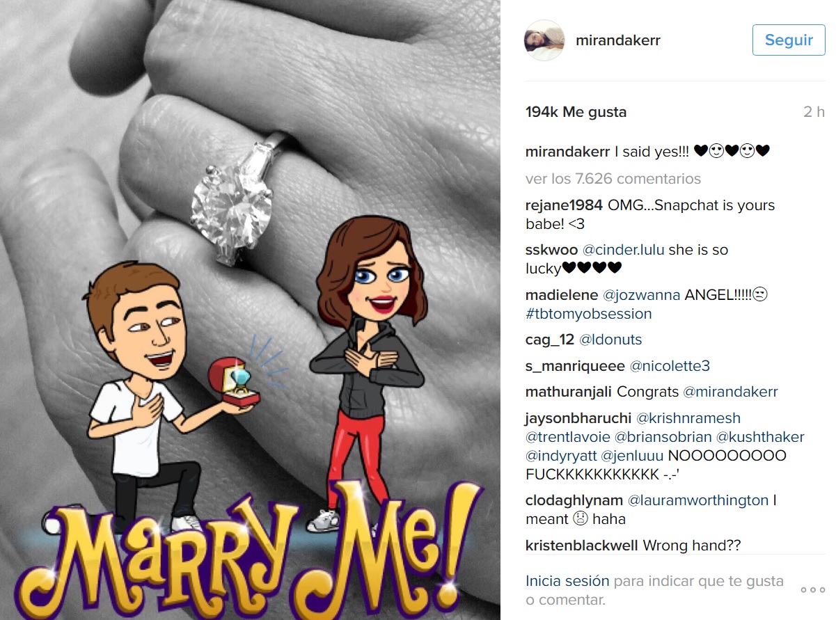Viewport: 836px width, 620px height.
Task: Open hashtag #tbtomyobsession
Action: click(589, 314)
